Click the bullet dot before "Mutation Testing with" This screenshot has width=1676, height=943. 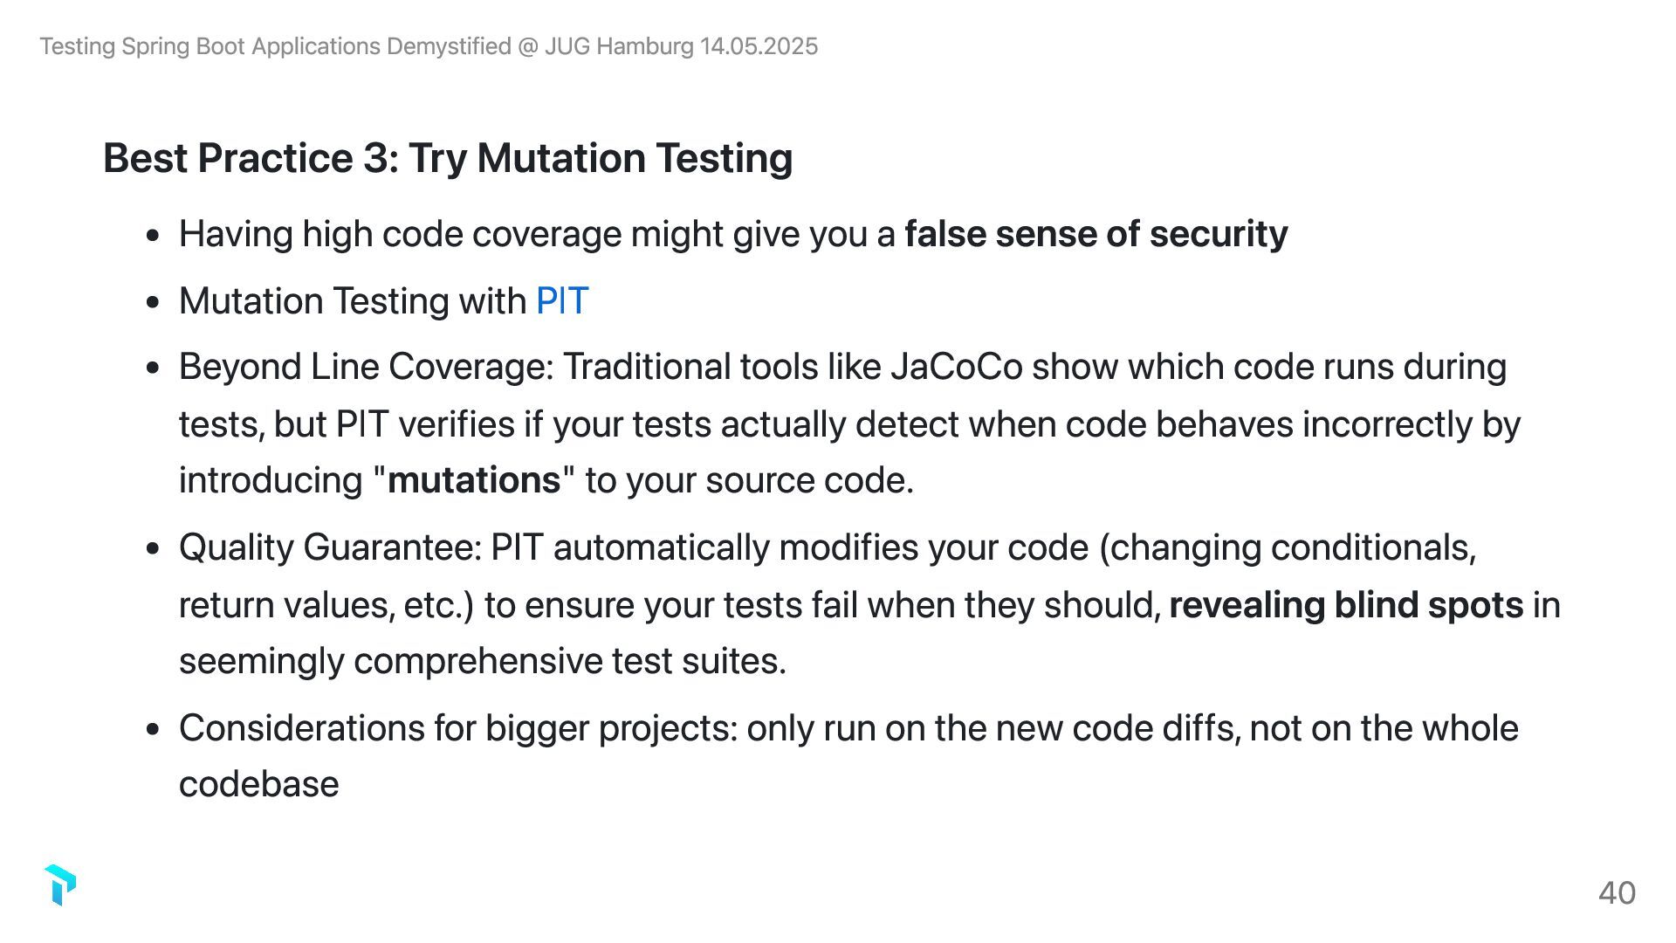(x=154, y=302)
